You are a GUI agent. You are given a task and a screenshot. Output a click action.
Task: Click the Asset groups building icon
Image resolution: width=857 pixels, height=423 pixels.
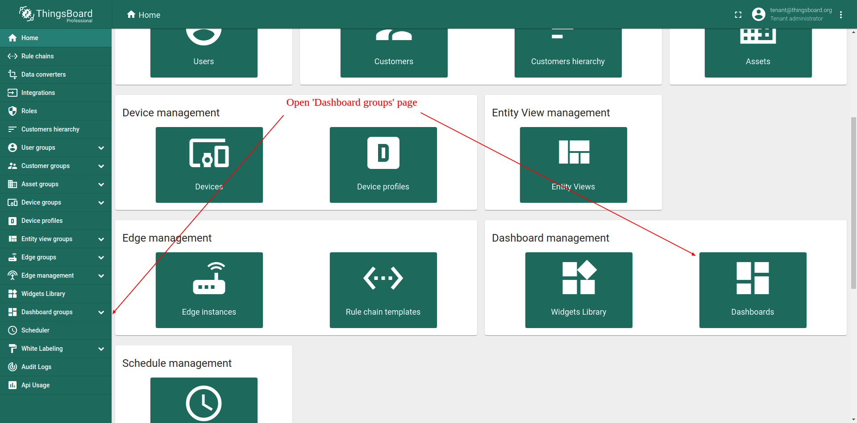click(x=12, y=184)
